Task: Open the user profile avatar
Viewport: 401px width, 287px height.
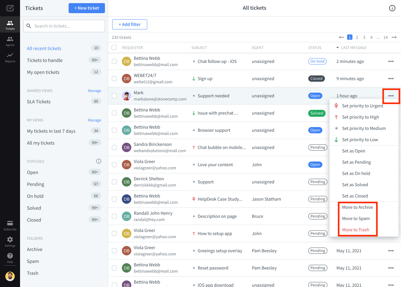Action: pyautogui.click(x=10, y=276)
